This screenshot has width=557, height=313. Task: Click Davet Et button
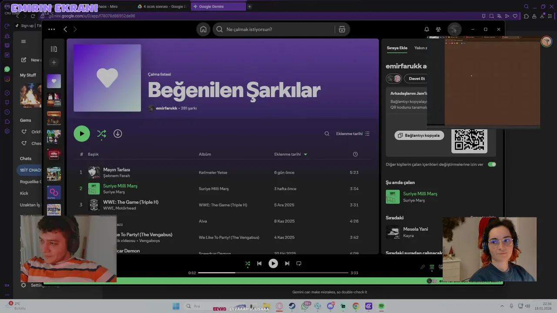416,79
